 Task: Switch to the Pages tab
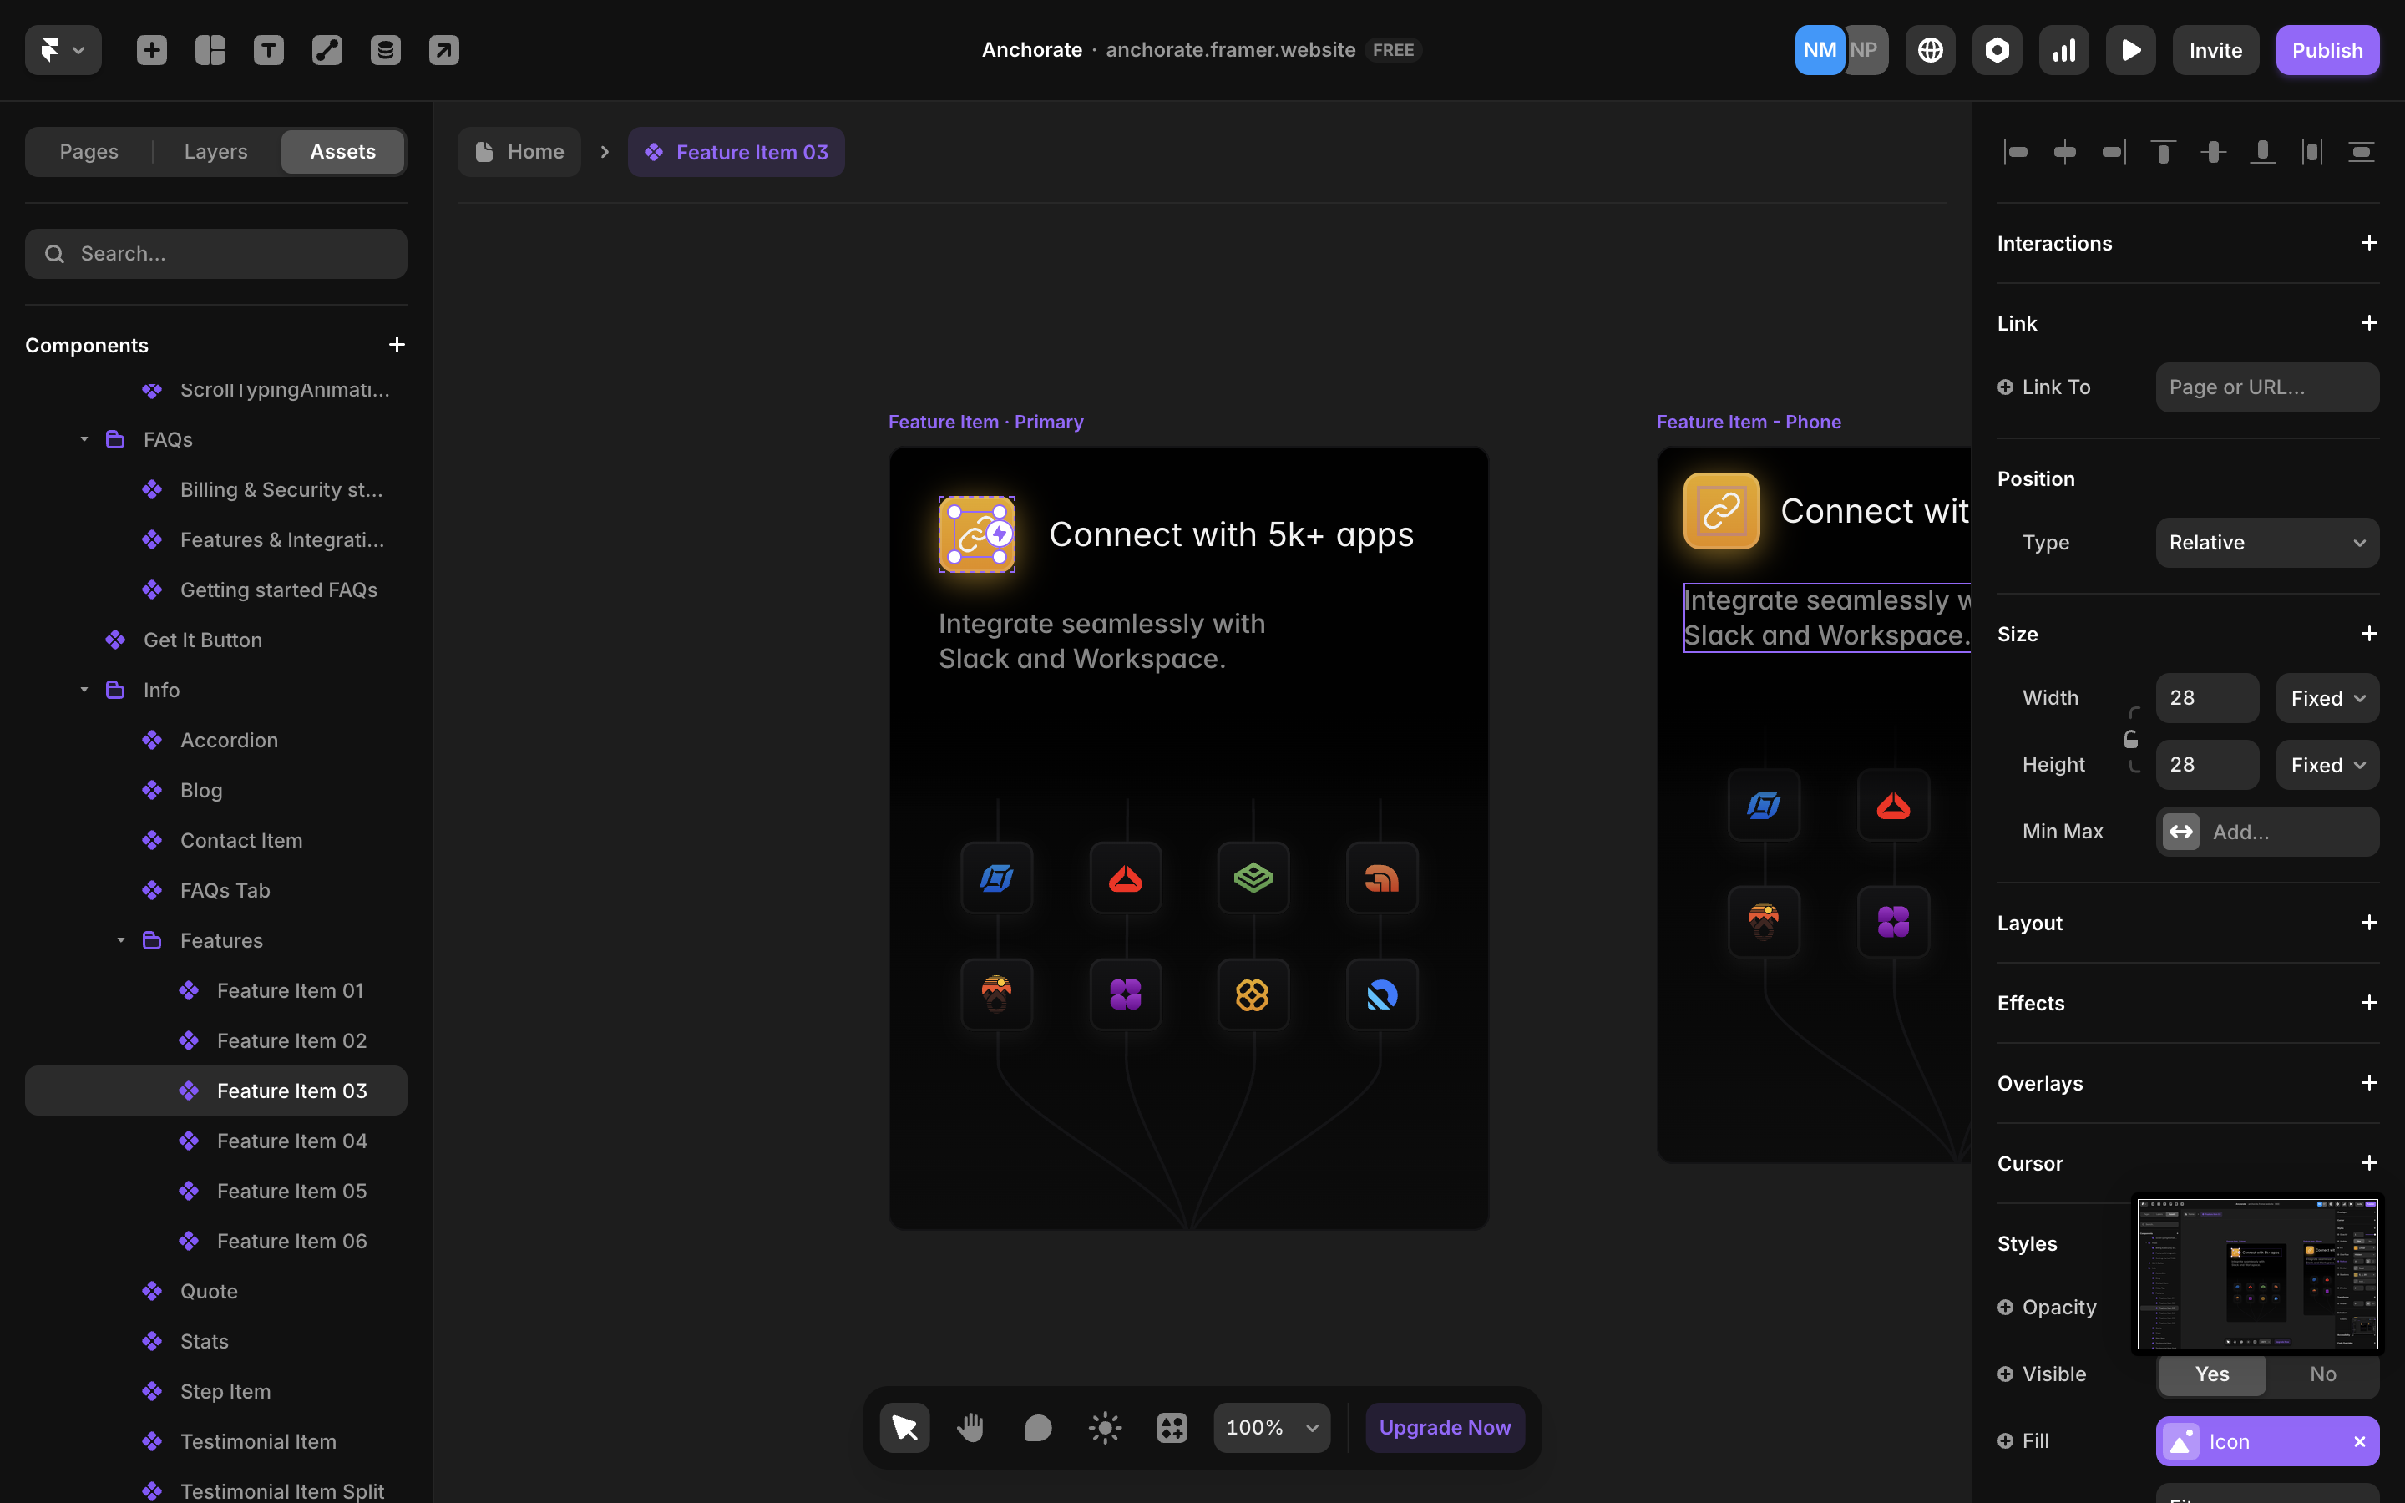(x=89, y=152)
